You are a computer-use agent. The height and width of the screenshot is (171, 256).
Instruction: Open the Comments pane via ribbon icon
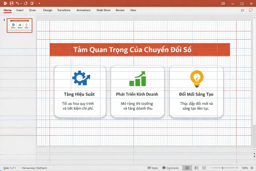tap(251, 10)
